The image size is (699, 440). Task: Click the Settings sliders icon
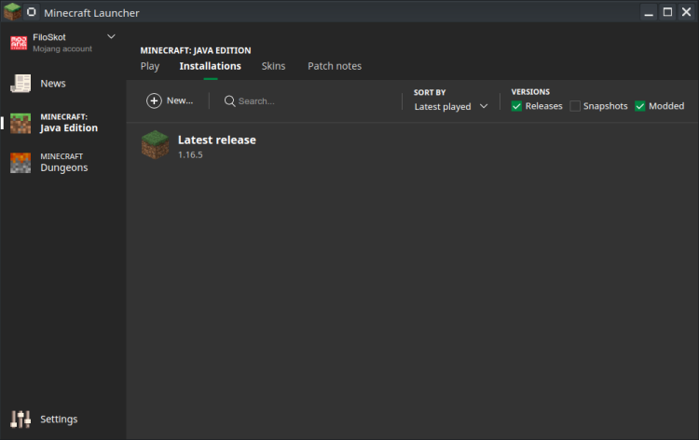tap(21, 420)
